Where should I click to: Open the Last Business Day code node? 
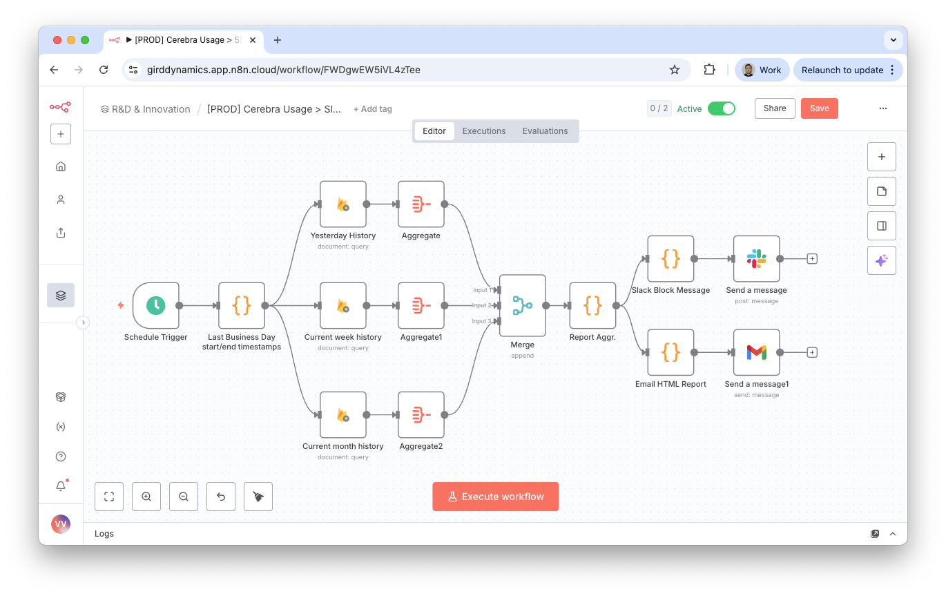tap(242, 305)
